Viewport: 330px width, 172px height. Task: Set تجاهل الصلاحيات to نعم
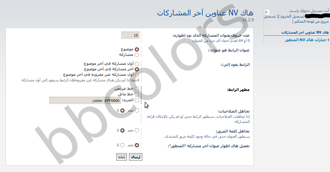point(137,111)
